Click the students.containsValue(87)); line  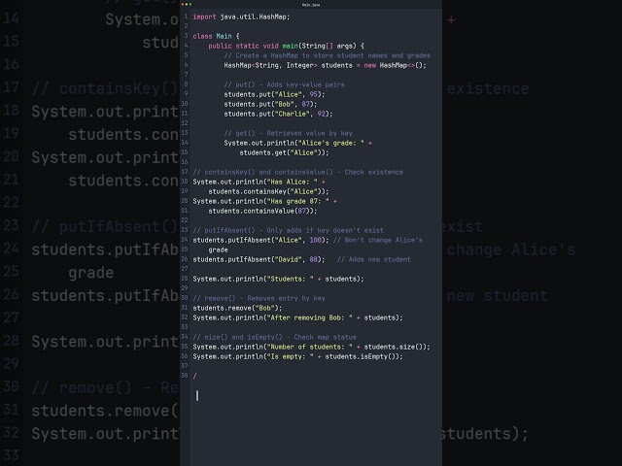pyautogui.click(x=262, y=211)
